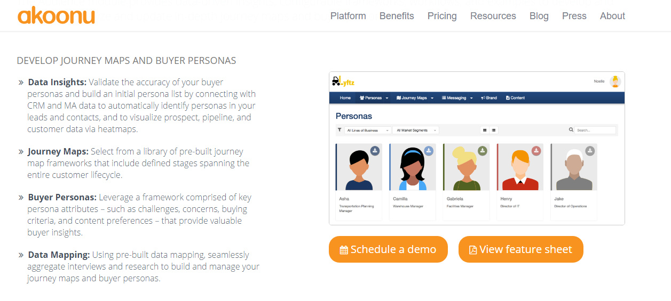This screenshot has width=671, height=301.
Task: Click the Lyftz forklift logo
Action: pyautogui.click(x=343, y=82)
